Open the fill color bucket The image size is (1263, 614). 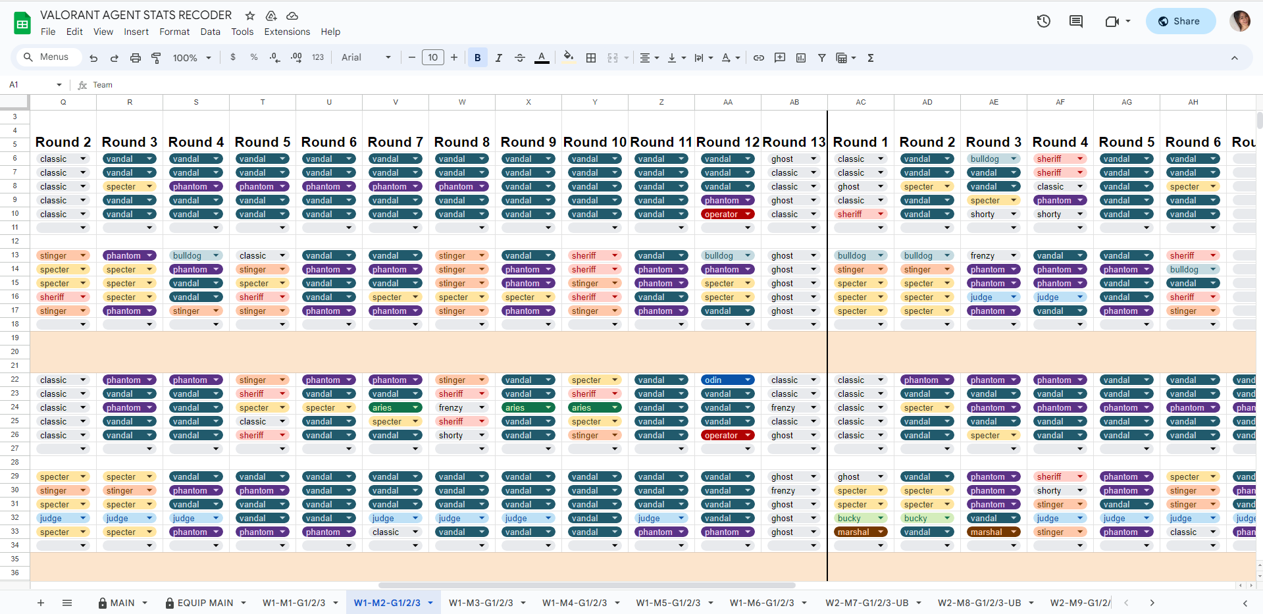pos(569,57)
